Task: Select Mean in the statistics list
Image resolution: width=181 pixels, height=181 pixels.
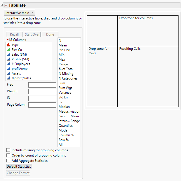Action: 63,45
